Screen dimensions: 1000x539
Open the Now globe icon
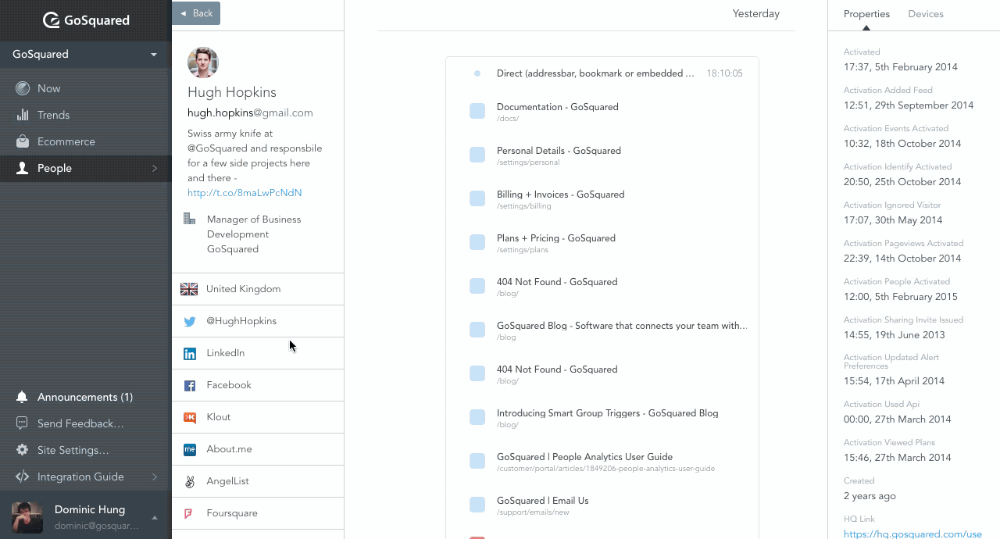pos(23,88)
